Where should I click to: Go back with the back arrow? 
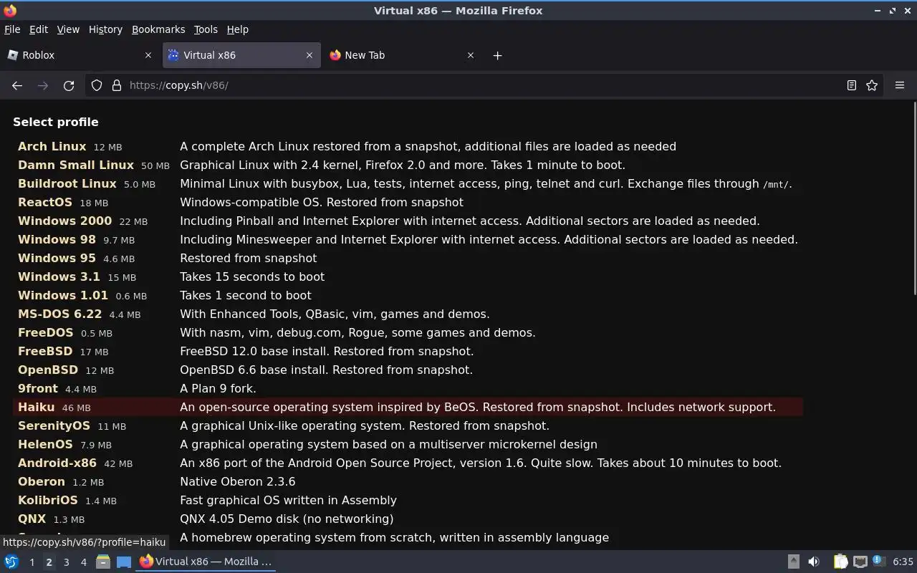click(x=17, y=85)
